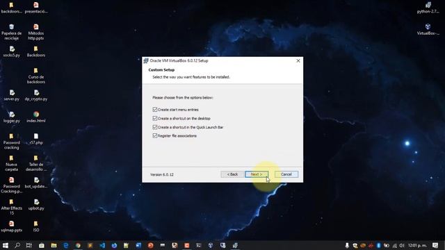Open the Papelera de reciclaje desktop icon
The width and height of the screenshot is (445, 250).
11,31
